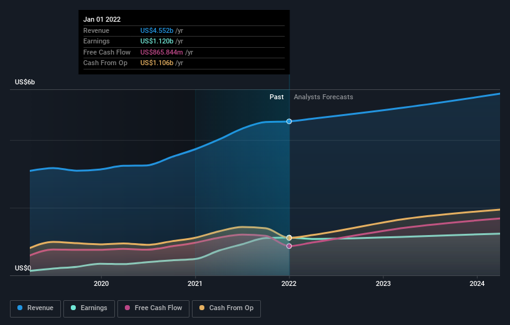Select the Cash From Op marker at 2022
This screenshot has height=325, width=510.
pyautogui.click(x=289, y=238)
